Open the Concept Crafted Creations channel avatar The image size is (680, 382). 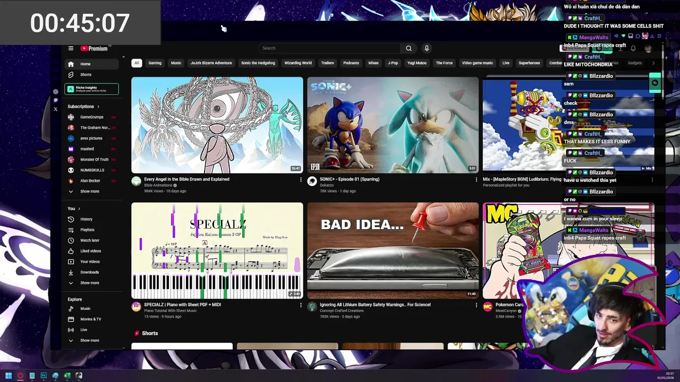point(312,307)
